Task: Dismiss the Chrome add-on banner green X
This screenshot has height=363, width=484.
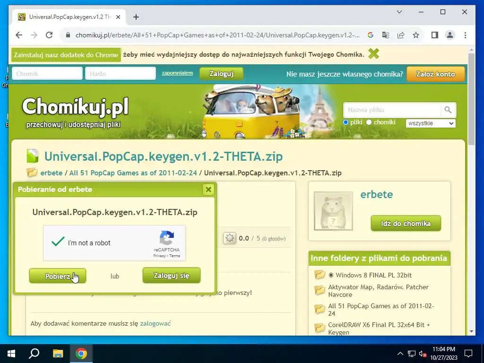Action: click(x=373, y=54)
